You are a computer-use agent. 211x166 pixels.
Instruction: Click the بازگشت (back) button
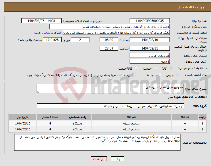click(x=99, y=159)
